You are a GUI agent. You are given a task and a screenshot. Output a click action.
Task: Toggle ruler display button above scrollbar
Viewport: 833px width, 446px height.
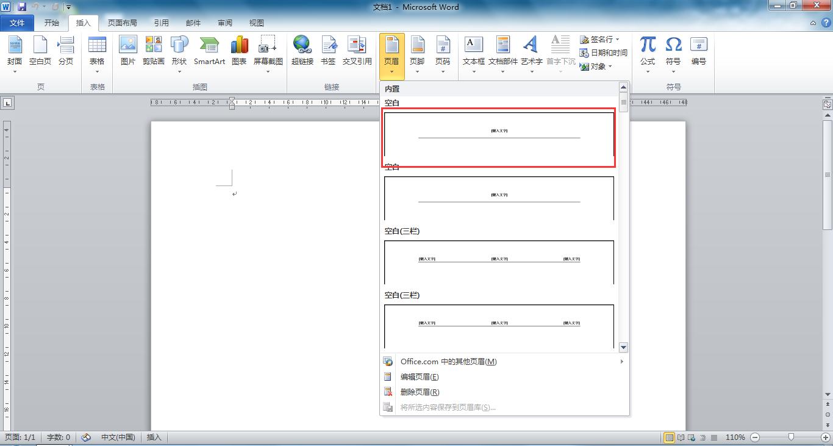click(827, 105)
